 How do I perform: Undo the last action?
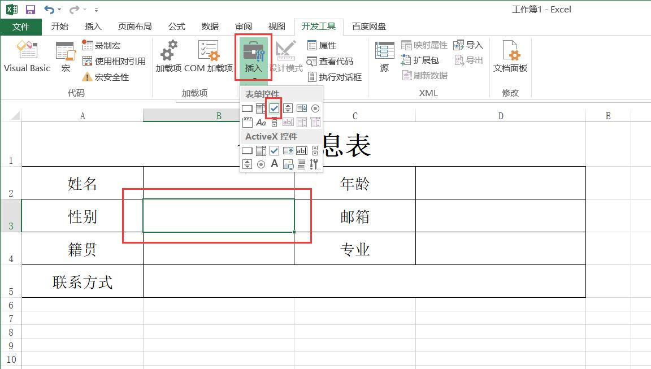[x=49, y=9]
